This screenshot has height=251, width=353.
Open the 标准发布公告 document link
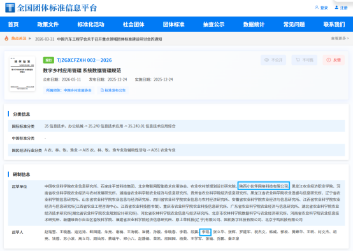[x=113, y=90]
